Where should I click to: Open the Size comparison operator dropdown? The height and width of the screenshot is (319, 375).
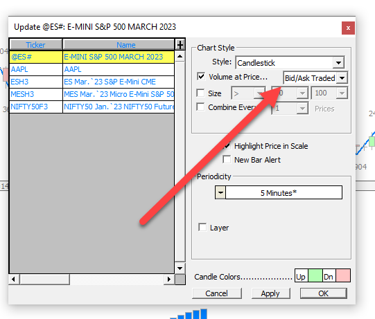pyautogui.click(x=259, y=93)
